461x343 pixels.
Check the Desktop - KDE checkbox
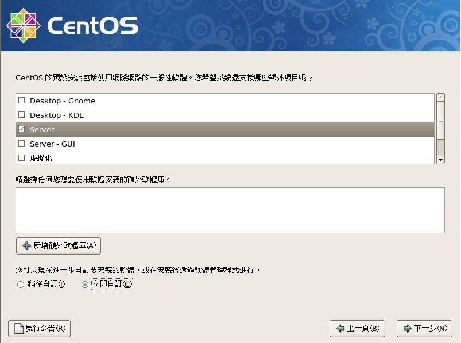[x=21, y=115]
